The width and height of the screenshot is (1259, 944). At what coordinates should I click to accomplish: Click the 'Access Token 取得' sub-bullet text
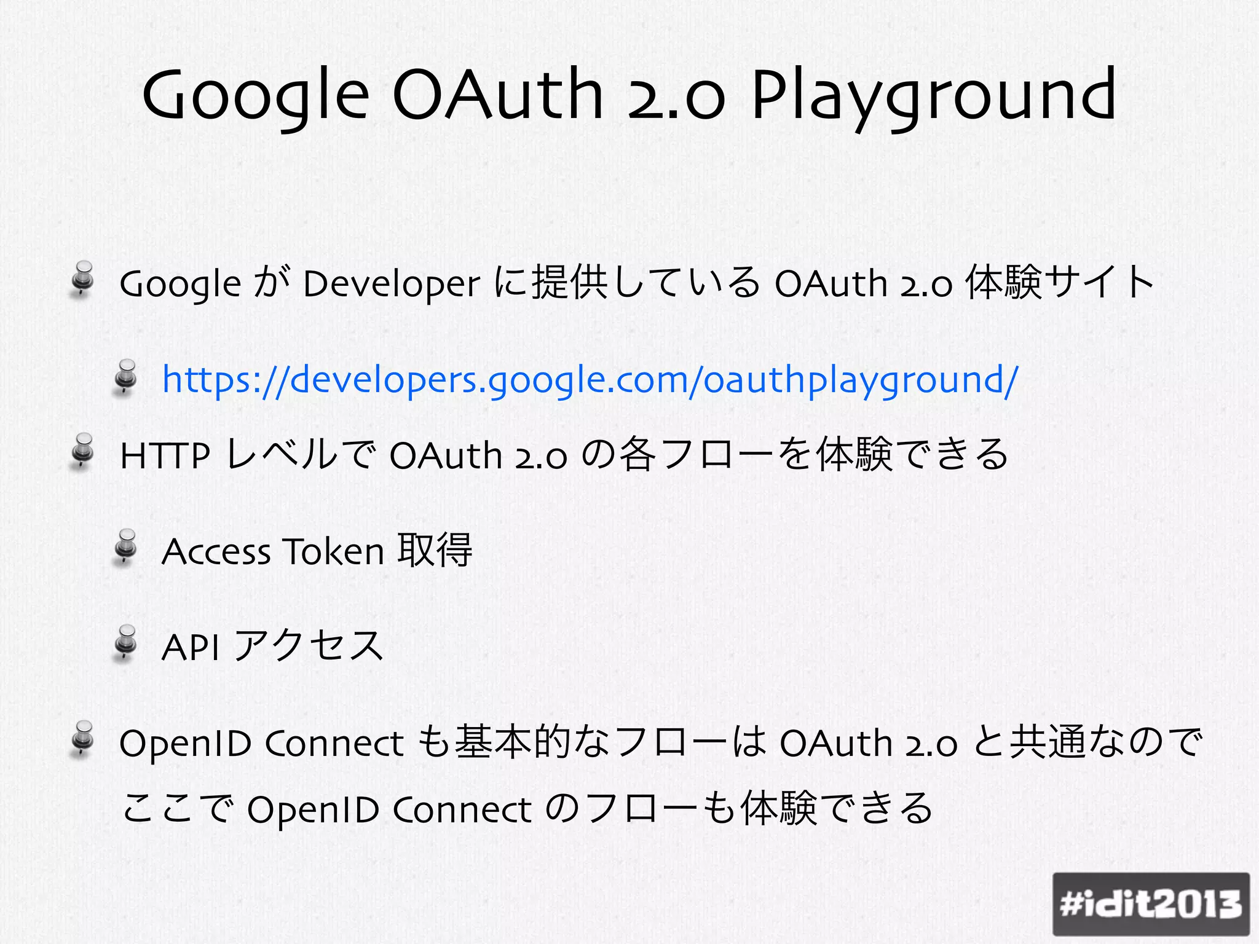click(x=317, y=550)
